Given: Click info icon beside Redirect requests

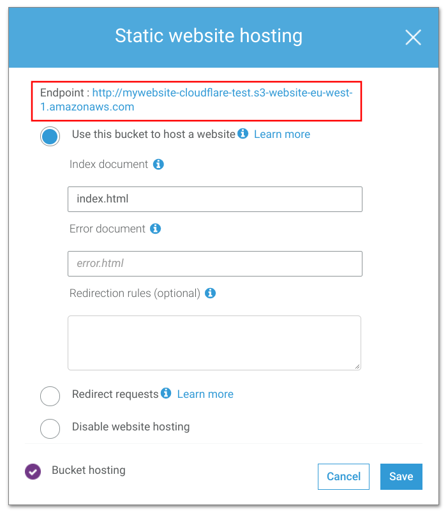Looking at the screenshot, I should click(x=166, y=393).
